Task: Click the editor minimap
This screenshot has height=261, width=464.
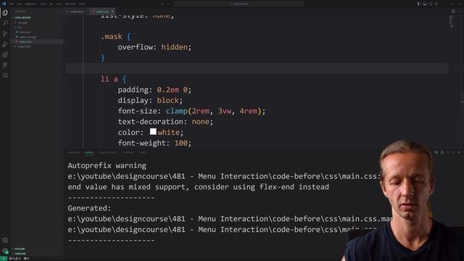Action: pos(452,21)
